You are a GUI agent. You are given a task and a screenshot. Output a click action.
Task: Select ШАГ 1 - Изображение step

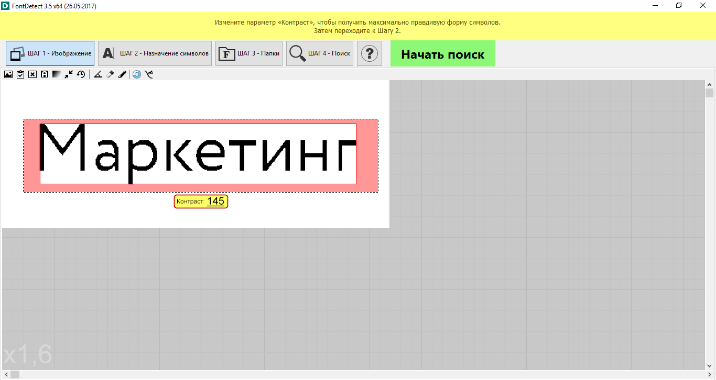pyautogui.click(x=50, y=53)
